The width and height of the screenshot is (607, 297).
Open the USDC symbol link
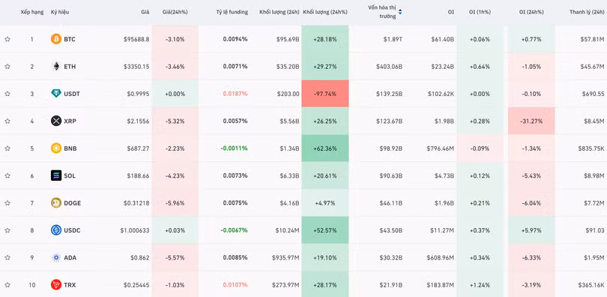(73, 230)
